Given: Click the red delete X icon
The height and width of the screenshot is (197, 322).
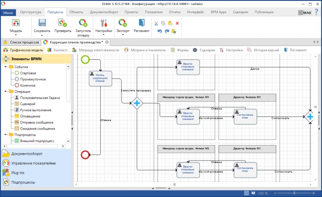Looking at the screenshot, I should pos(177,23).
